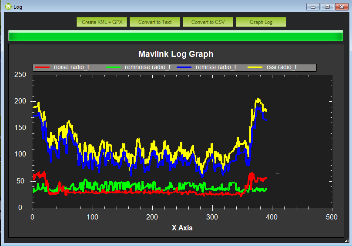Click the green remnoise radio_t legend swatch
This screenshot has width=352, height=246.
coord(113,67)
